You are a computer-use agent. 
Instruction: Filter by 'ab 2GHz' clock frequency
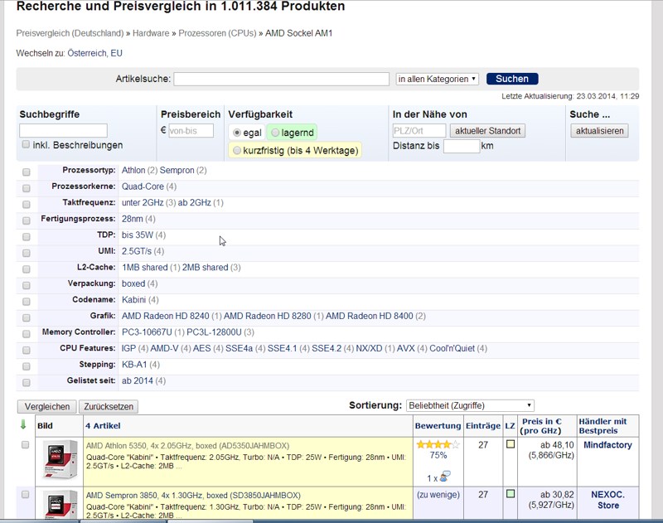[195, 202]
